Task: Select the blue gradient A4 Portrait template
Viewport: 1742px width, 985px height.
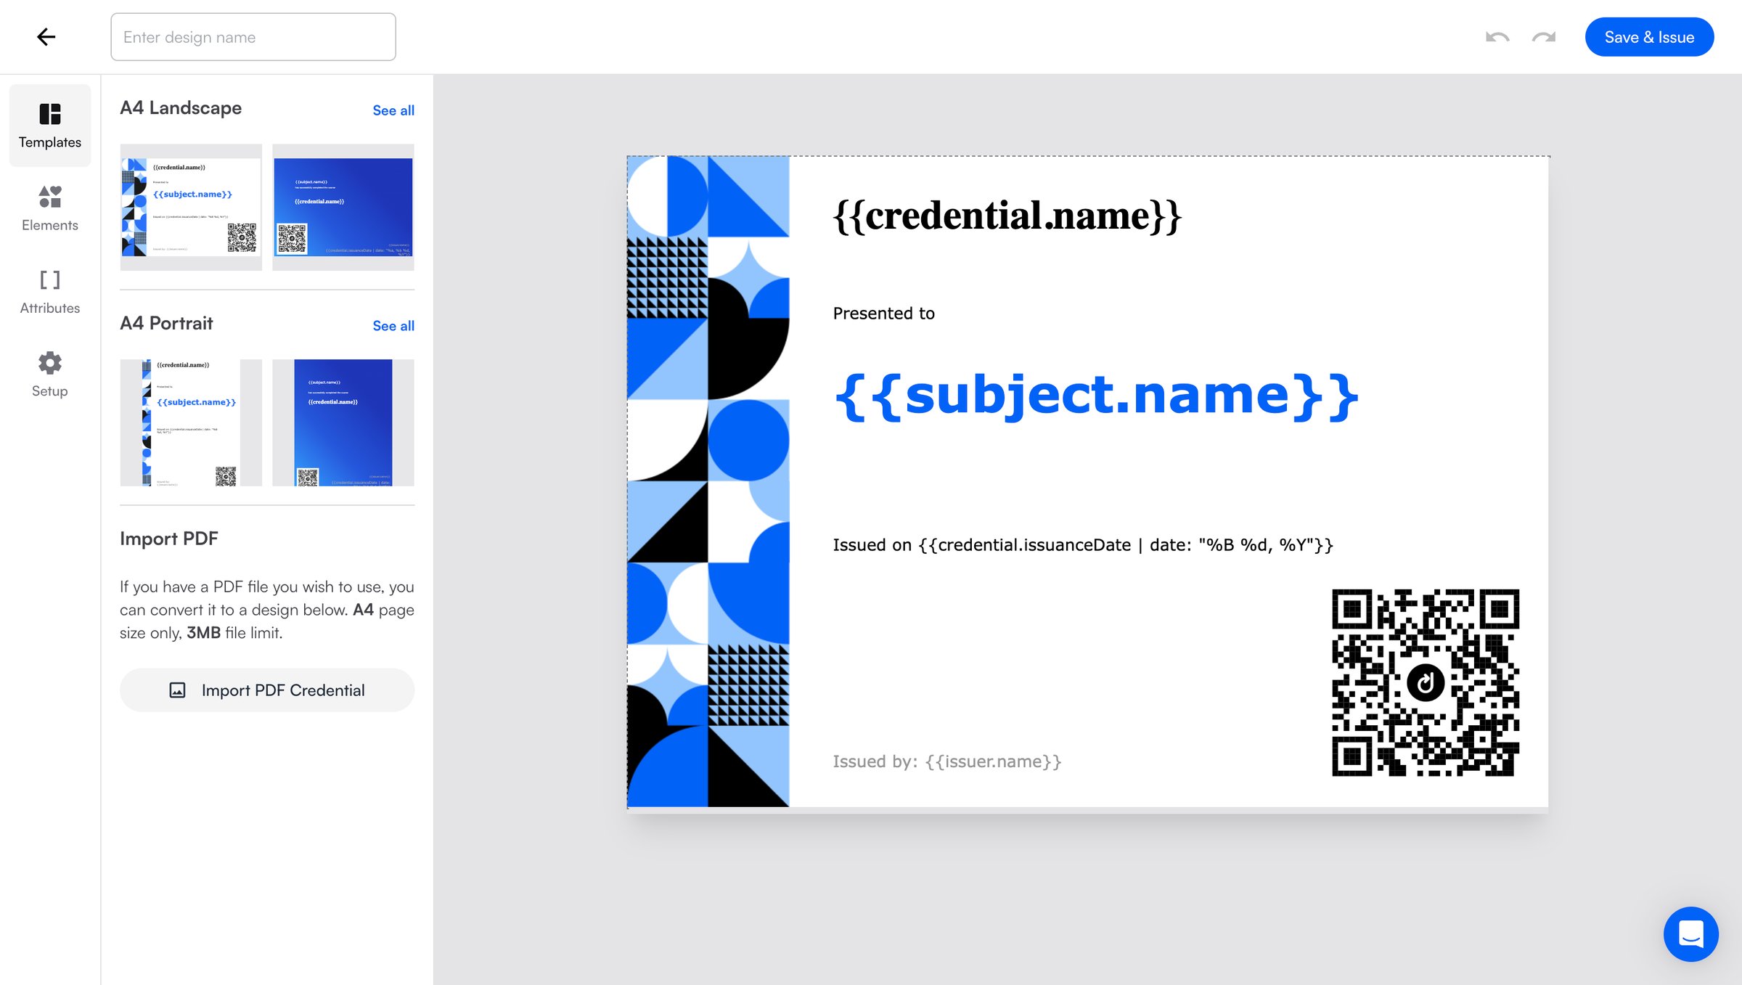Action: (x=343, y=422)
